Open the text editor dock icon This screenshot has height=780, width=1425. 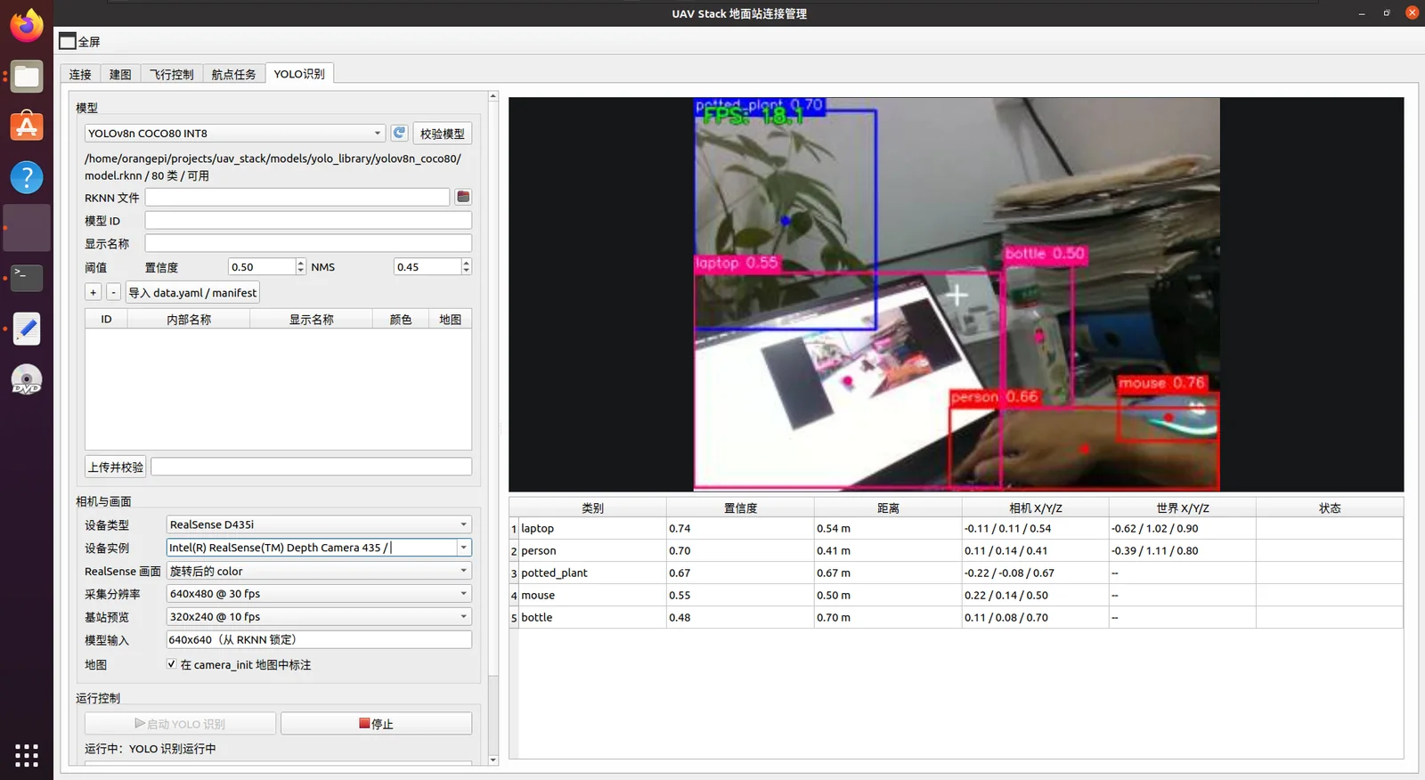point(27,329)
